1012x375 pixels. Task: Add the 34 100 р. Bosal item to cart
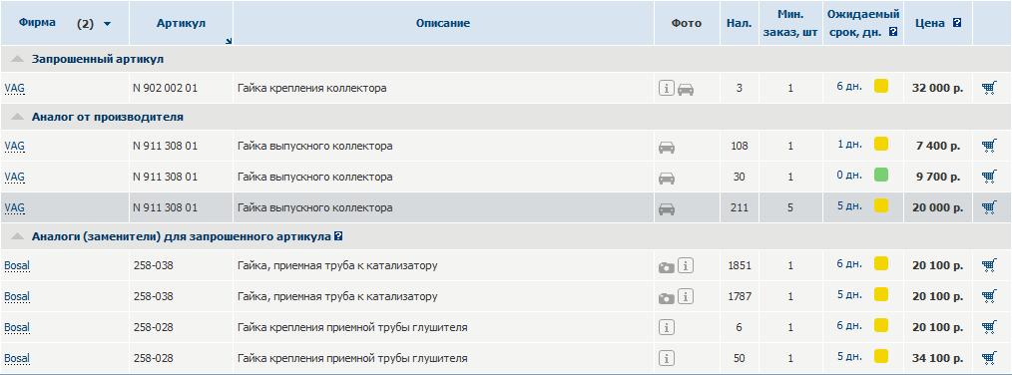click(x=989, y=358)
